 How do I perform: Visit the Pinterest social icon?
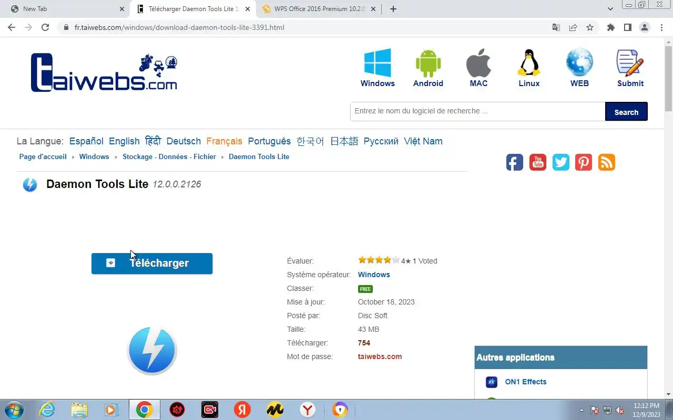pos(584,162)
